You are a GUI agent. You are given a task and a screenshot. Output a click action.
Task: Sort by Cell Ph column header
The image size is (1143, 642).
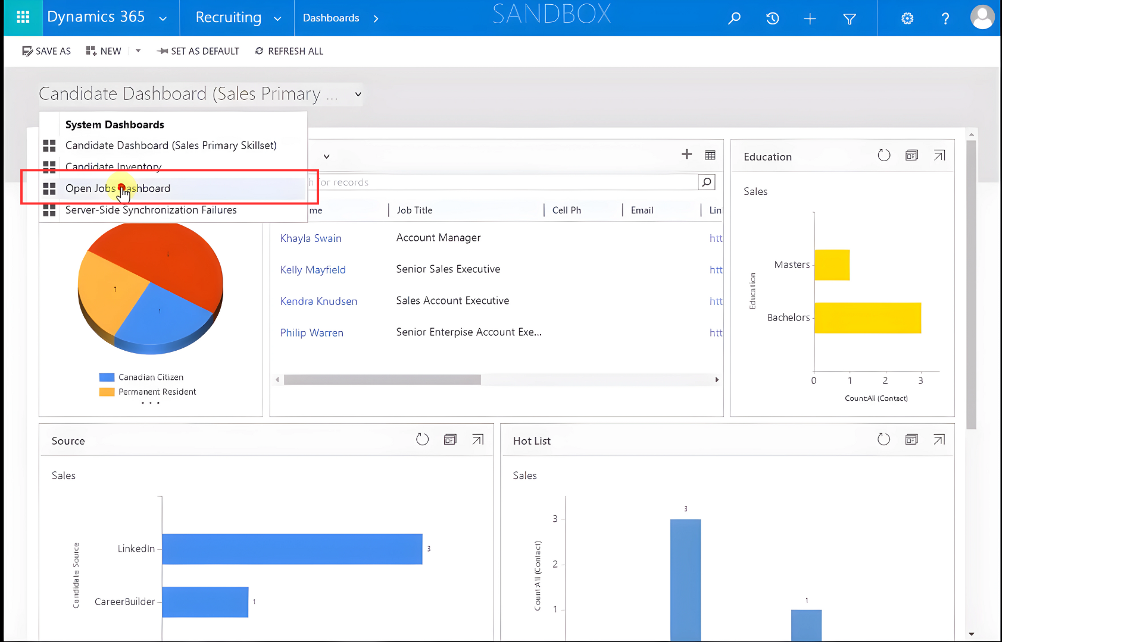[x=567, y=210]
